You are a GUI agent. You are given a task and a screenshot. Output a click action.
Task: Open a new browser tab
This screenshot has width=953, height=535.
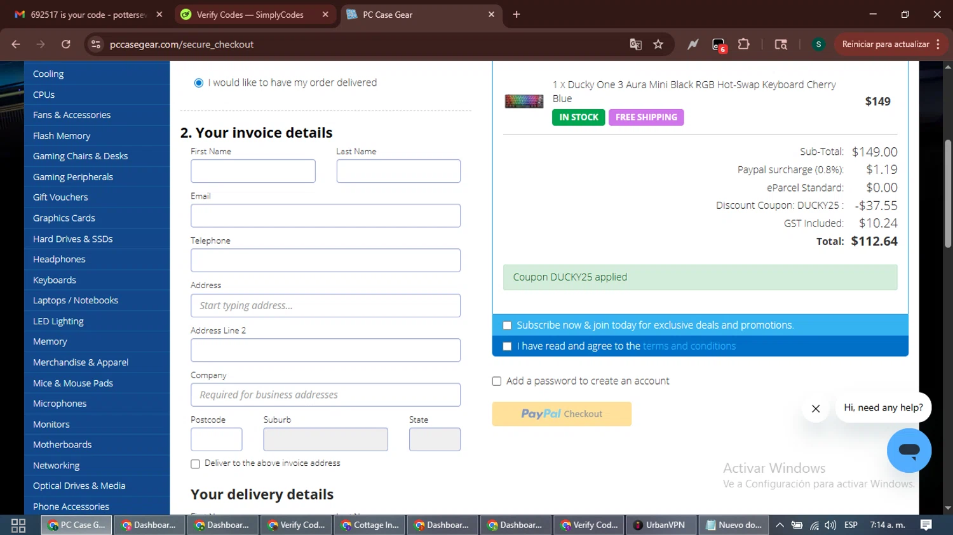click(517, 15)
